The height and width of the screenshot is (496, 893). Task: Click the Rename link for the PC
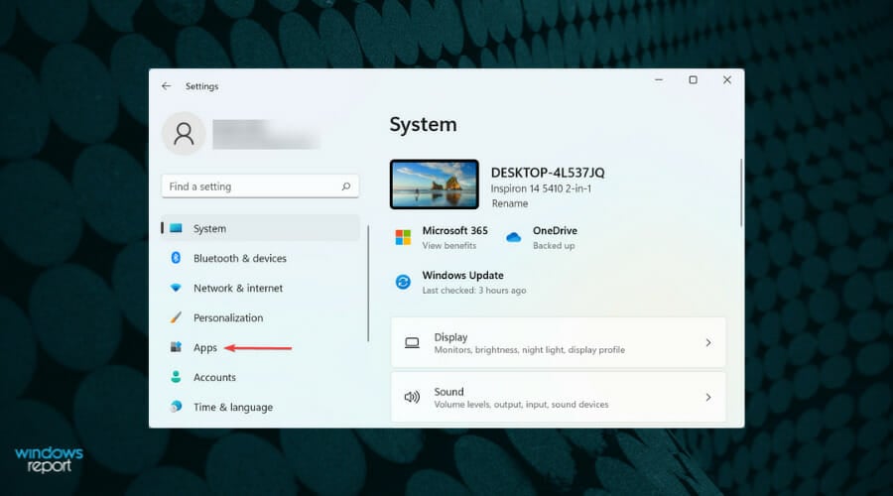point(510,203)
